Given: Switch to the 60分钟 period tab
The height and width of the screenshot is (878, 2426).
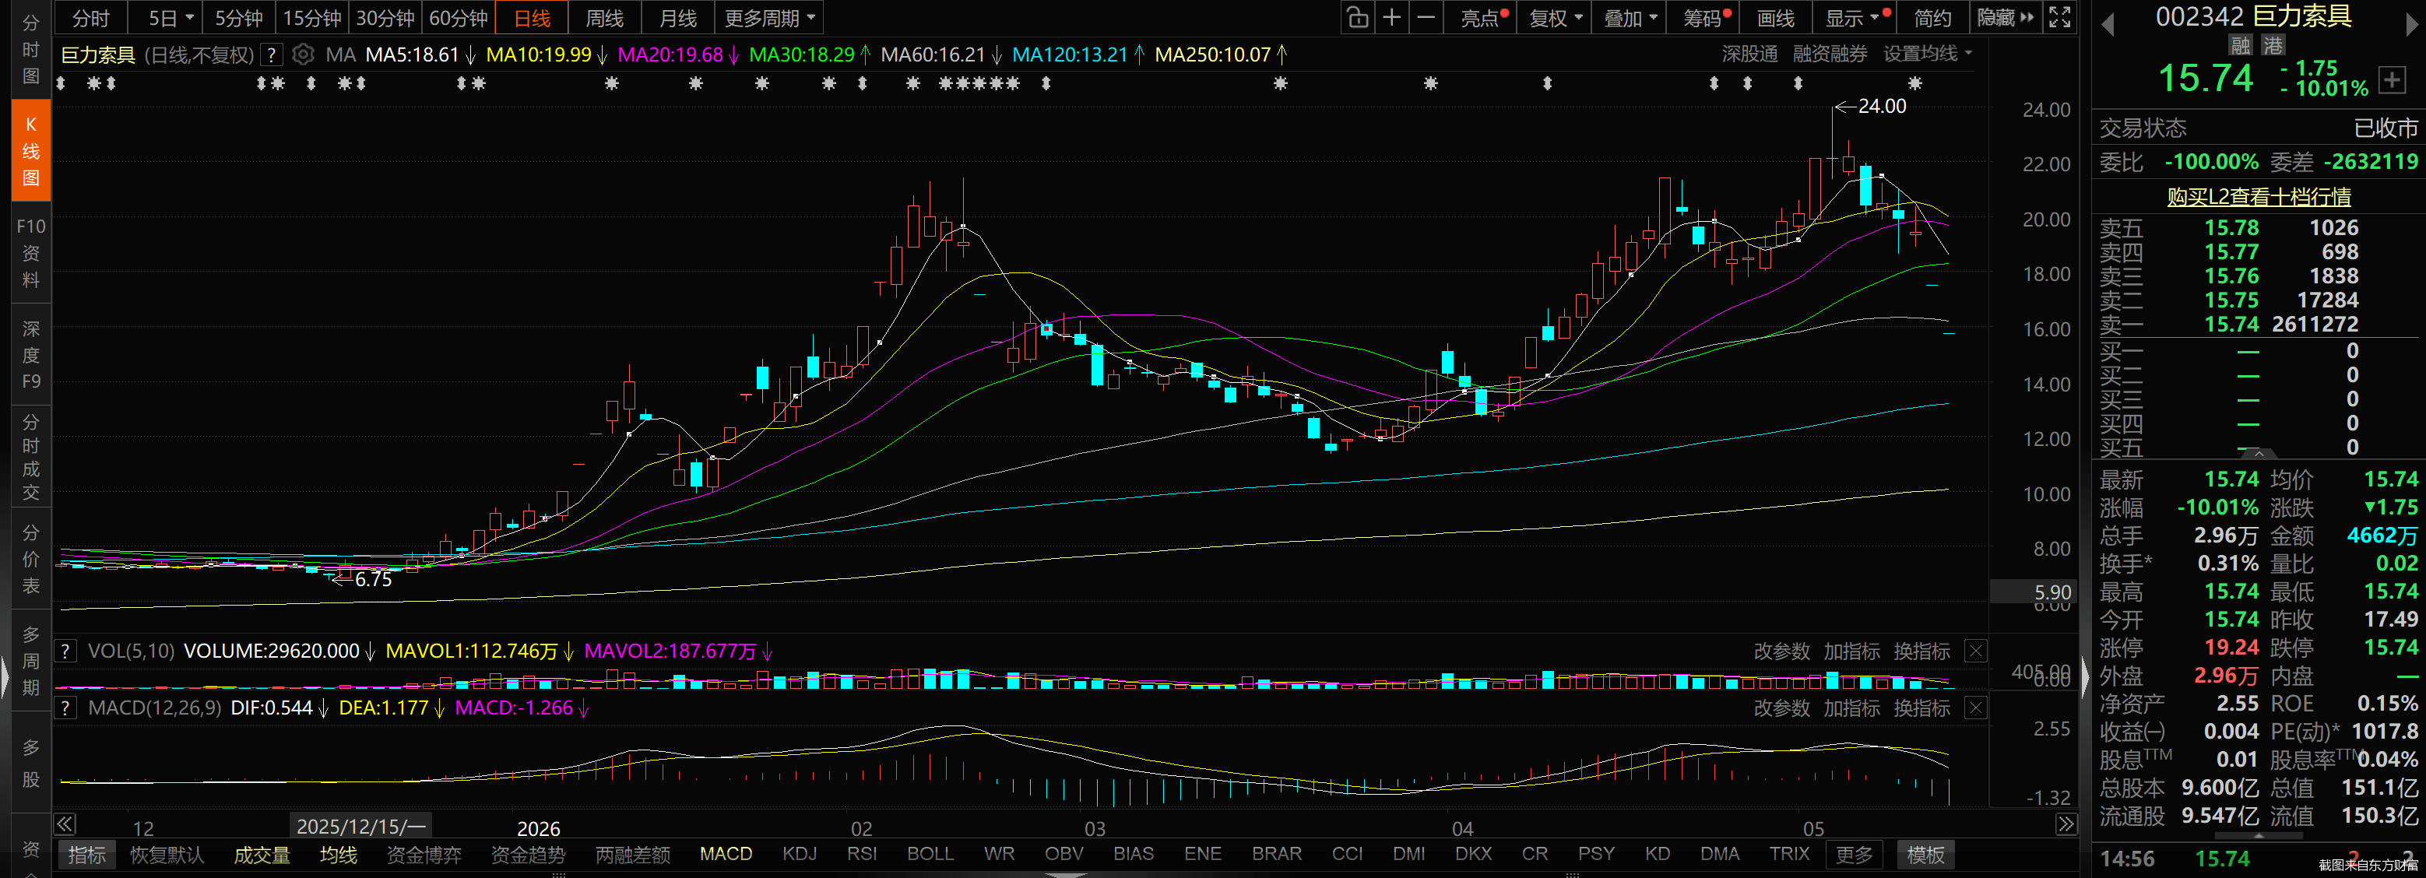Looking at the screenshot, I should pos(459,18).
